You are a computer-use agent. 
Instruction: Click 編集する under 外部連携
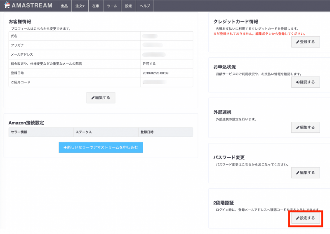pos(306,127)
